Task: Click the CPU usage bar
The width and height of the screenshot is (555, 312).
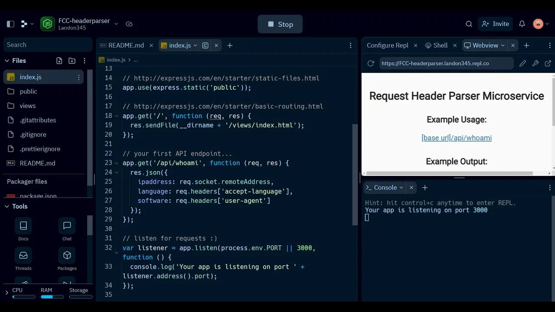Action: (x=24, y=297)
